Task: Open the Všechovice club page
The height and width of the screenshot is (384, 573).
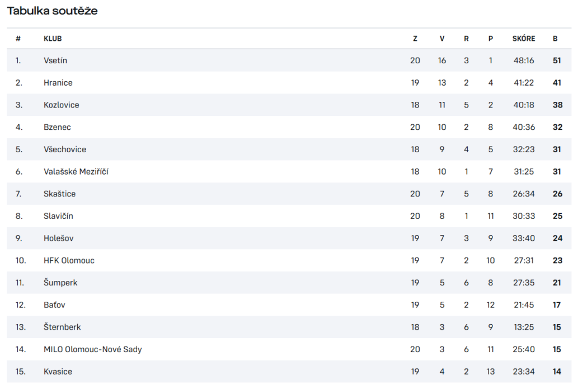Action: (x=65, y=149)
